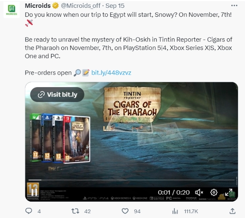245x218 pixels.
Task: Pause the video with the pause button
Action: tap(34, 192)
